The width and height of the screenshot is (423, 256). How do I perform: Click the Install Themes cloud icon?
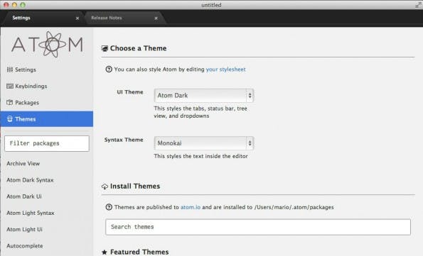(105, 187)
